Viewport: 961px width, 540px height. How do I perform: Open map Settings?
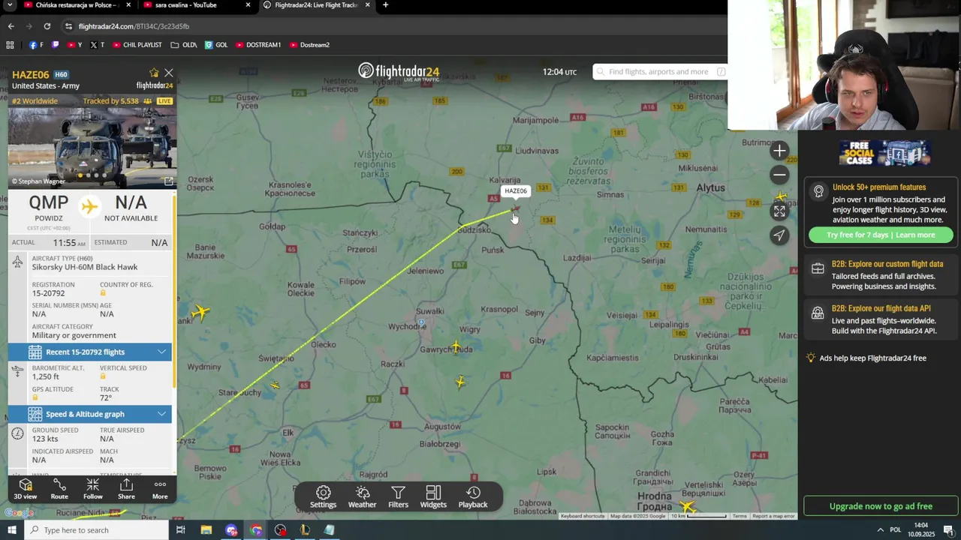tap(324, 497)
